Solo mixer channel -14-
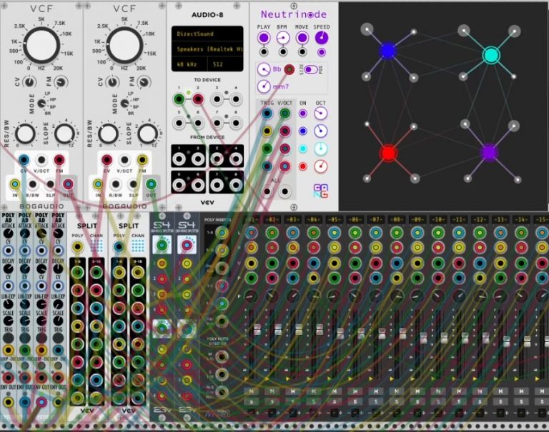This screenshot has height=432, width=549. click(521, 401)
